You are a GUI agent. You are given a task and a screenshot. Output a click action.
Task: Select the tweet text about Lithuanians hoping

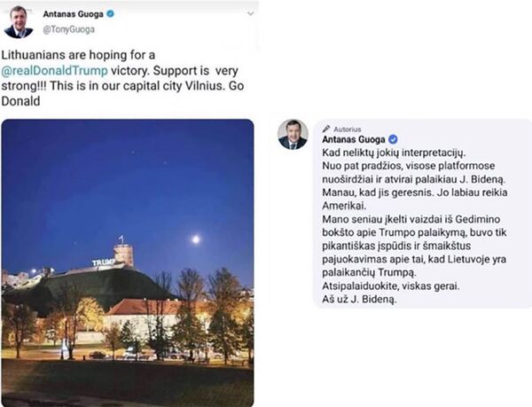coord(122,78)
